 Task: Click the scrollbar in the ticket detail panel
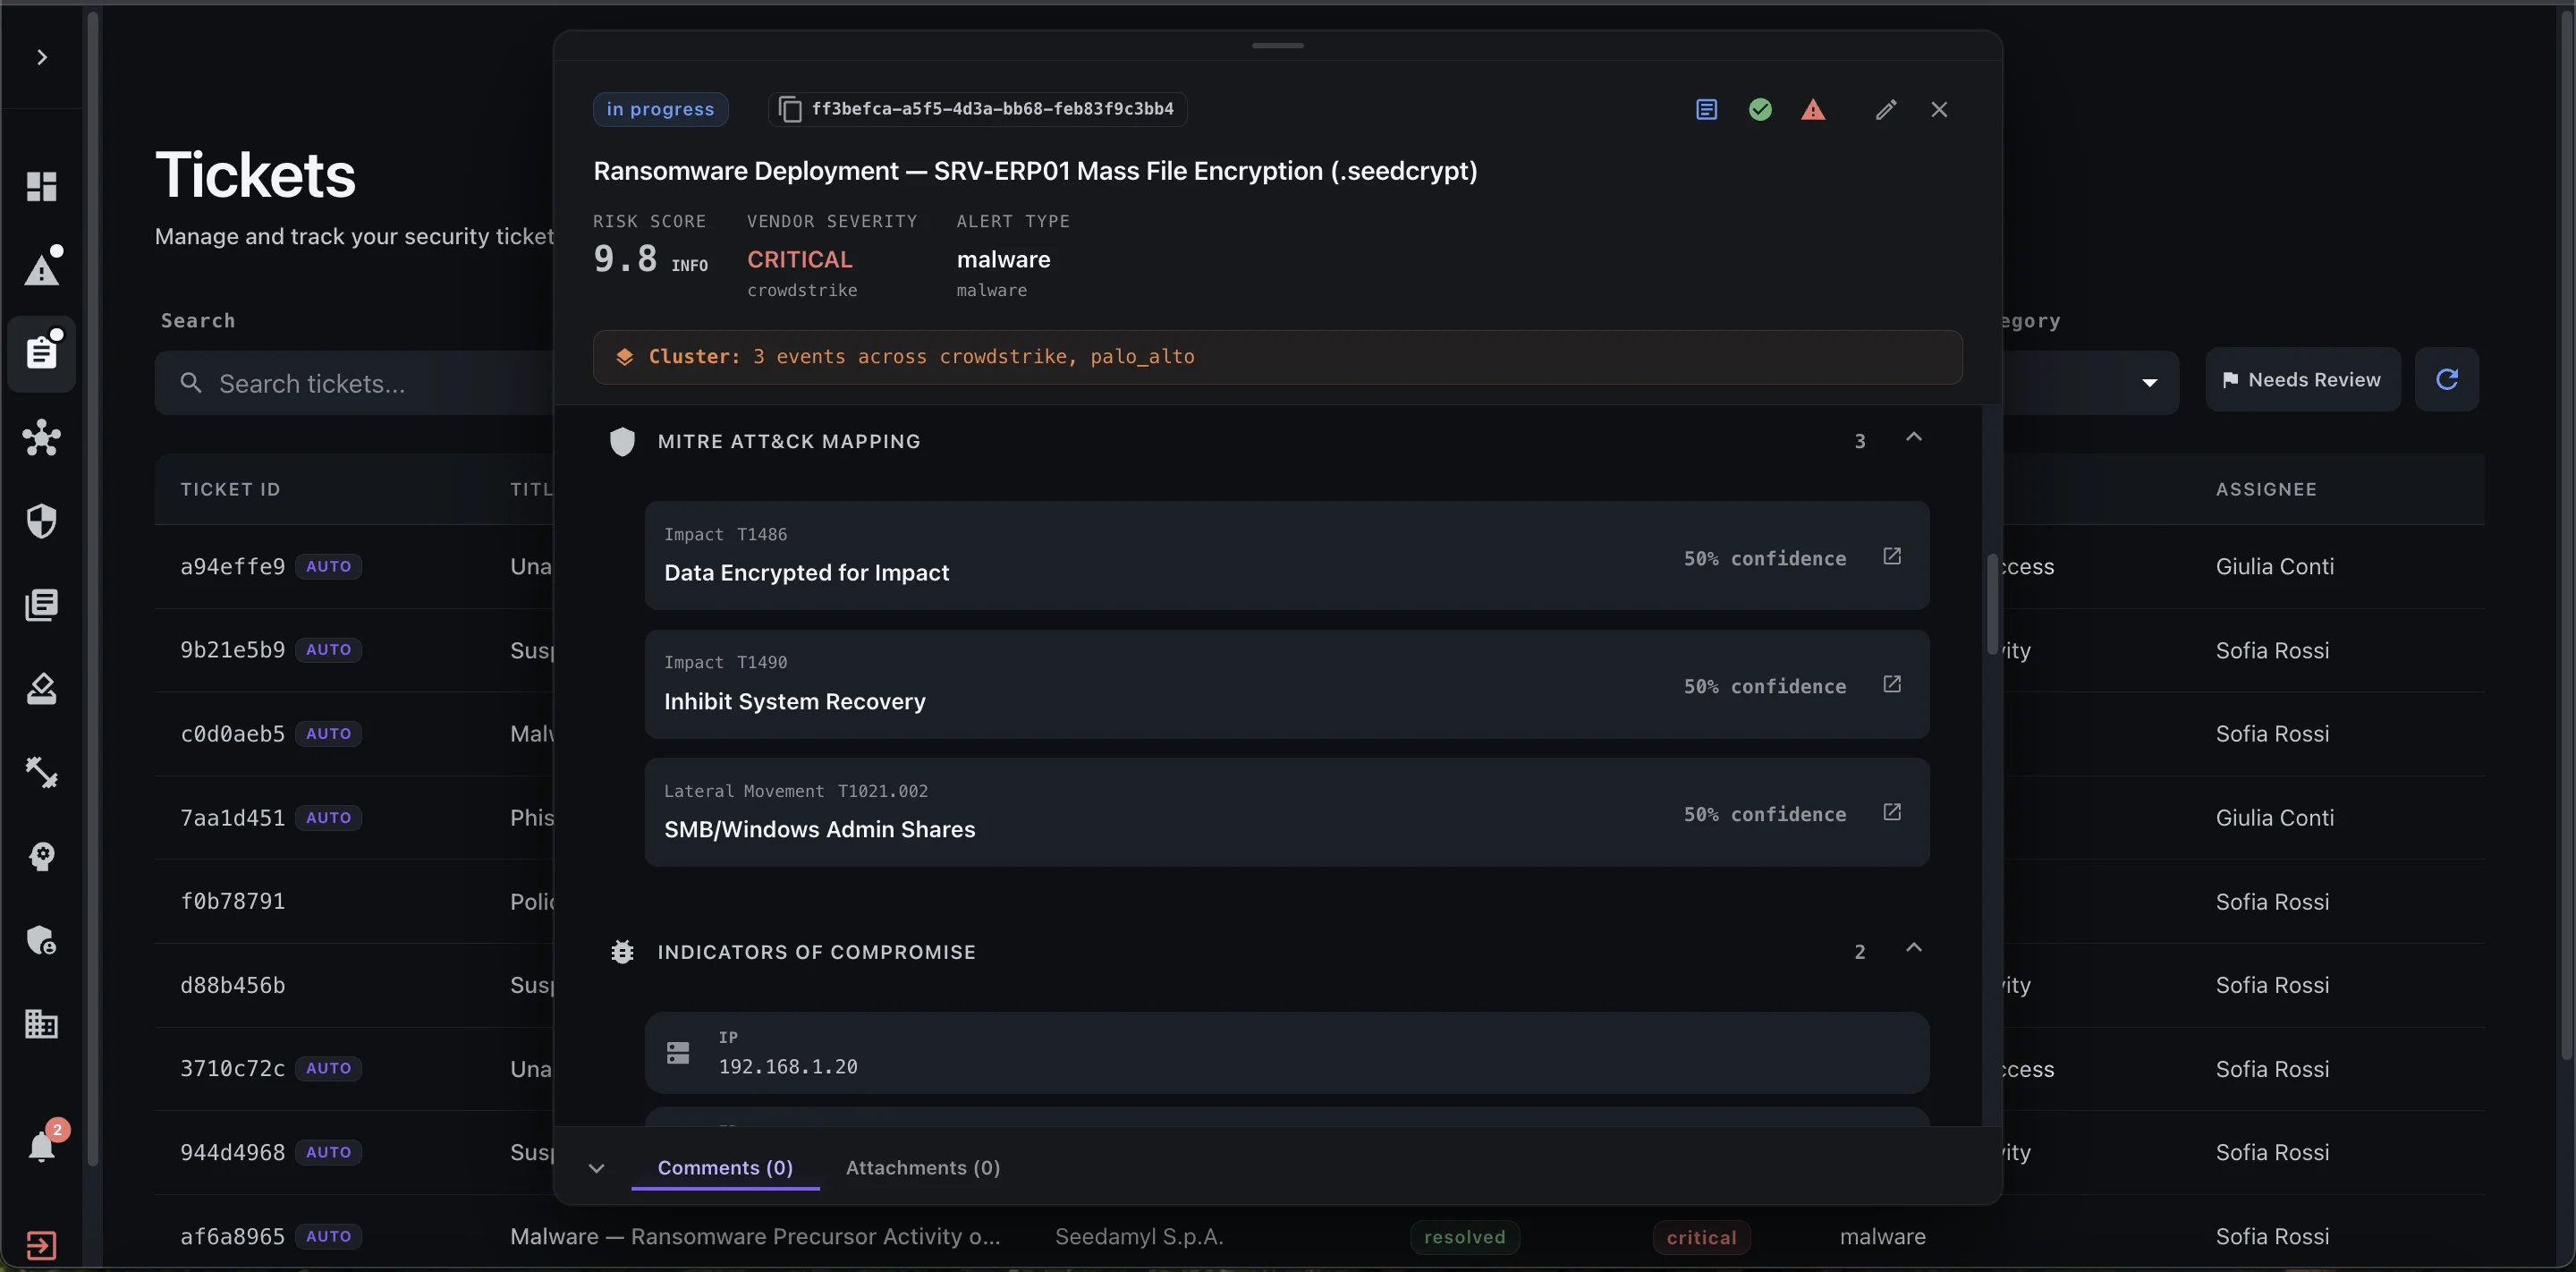pyautogui.click(x=1992, y=603)
